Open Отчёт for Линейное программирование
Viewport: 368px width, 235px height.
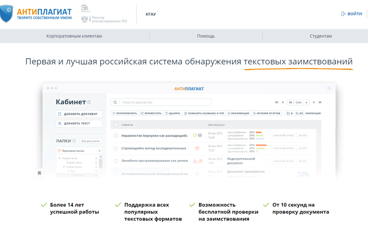pos(303,161)
